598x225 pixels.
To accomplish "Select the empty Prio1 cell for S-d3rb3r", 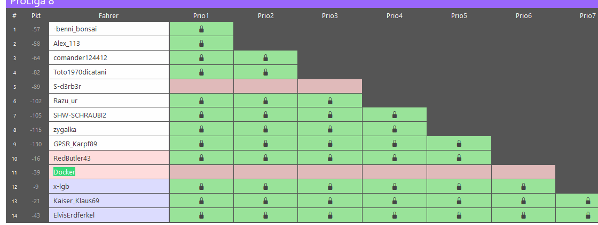I will (x=201, y=86).
